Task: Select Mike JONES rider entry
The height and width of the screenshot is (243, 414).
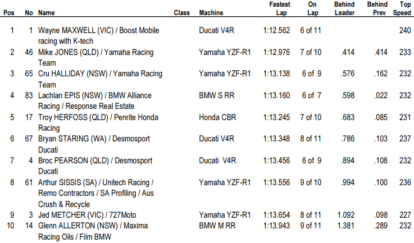Action: 96,57
